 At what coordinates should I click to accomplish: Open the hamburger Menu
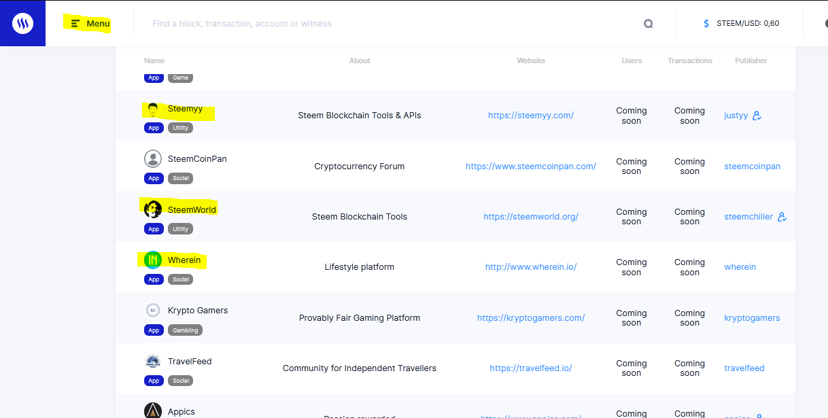coord(90,23)
